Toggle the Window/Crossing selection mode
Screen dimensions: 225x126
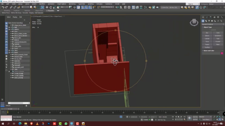click(x=43, y=7)
